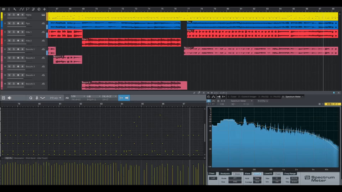Expand the アクション actions dropdown menu

click(55, 98)
